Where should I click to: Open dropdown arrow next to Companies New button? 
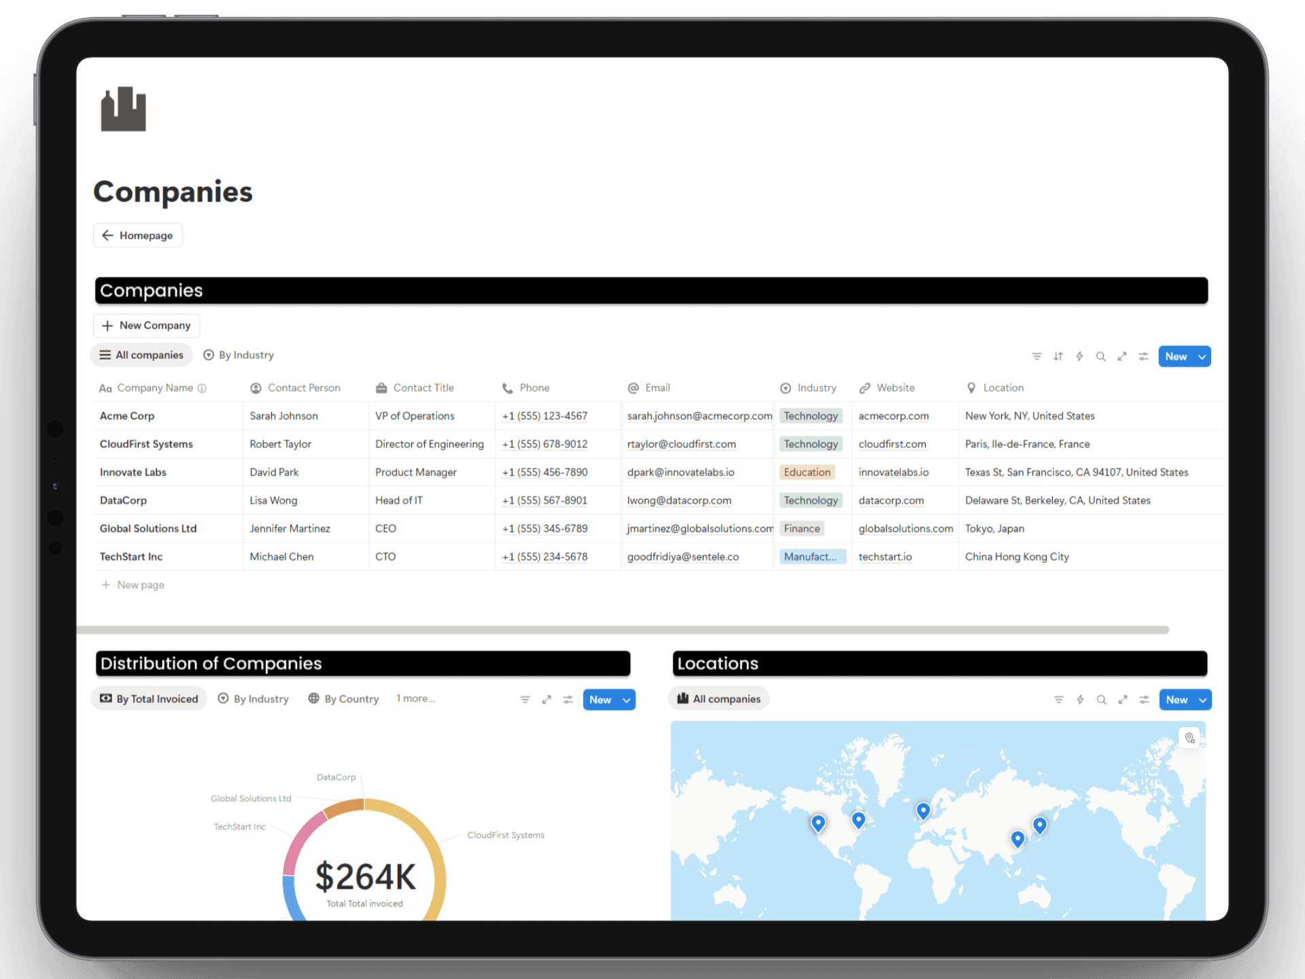click(x=1202, y=356)
